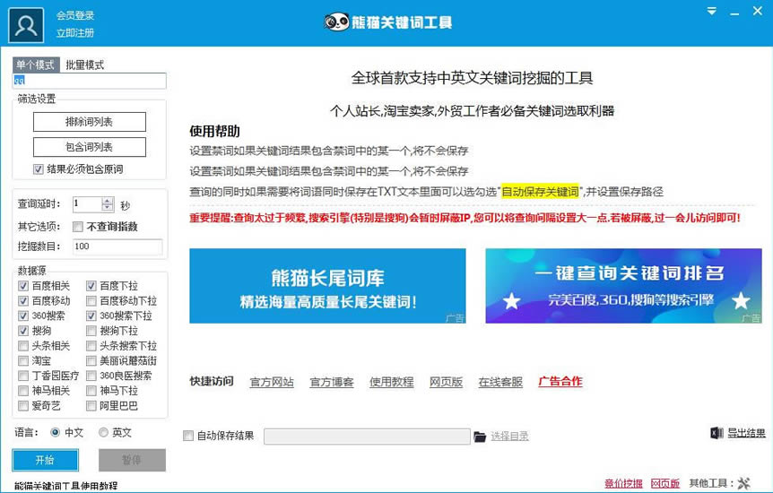Open the 熊猫长尾词库 ad banner
This screenshot has width=773, height=493.
[327, 285]
